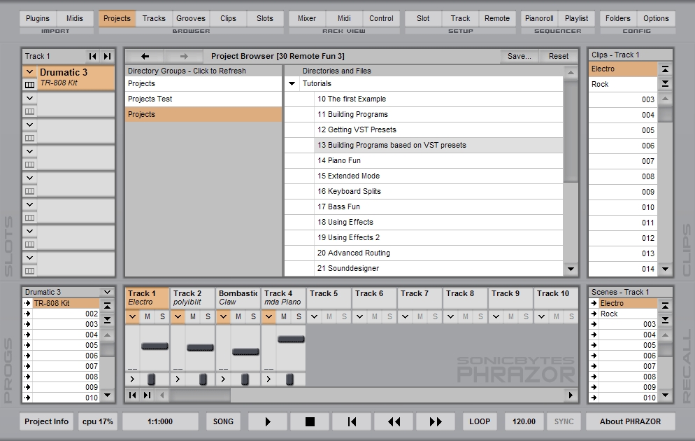Open Drumatic 3 program list dropdown
Viewport: 695px width, 441px height.
(x=107, y=292)
